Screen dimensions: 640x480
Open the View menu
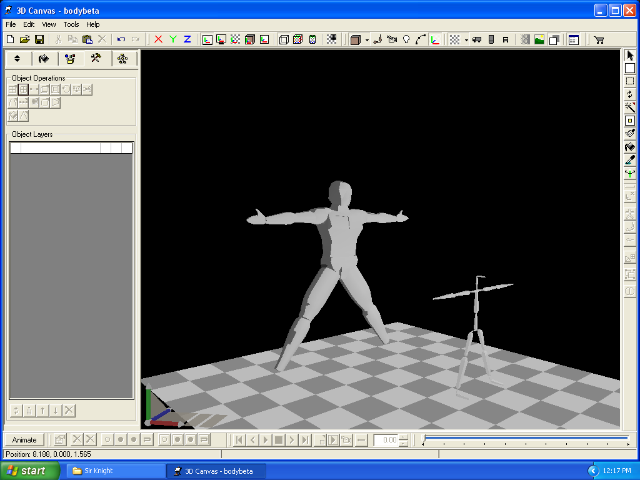[x=49, y=24]
